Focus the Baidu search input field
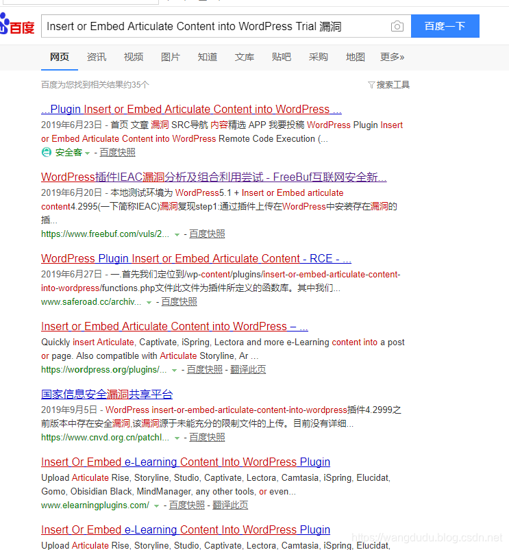This screenshot has width=509, height=550. pos(226,26)
